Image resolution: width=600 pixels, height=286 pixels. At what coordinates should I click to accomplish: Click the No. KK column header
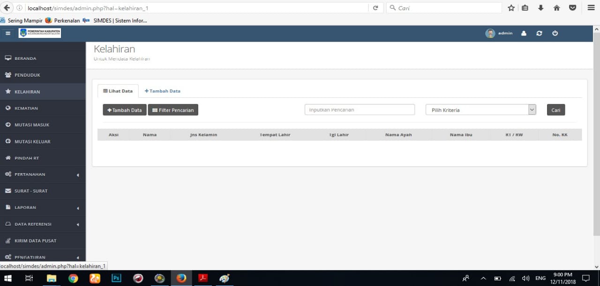[560, 135]
